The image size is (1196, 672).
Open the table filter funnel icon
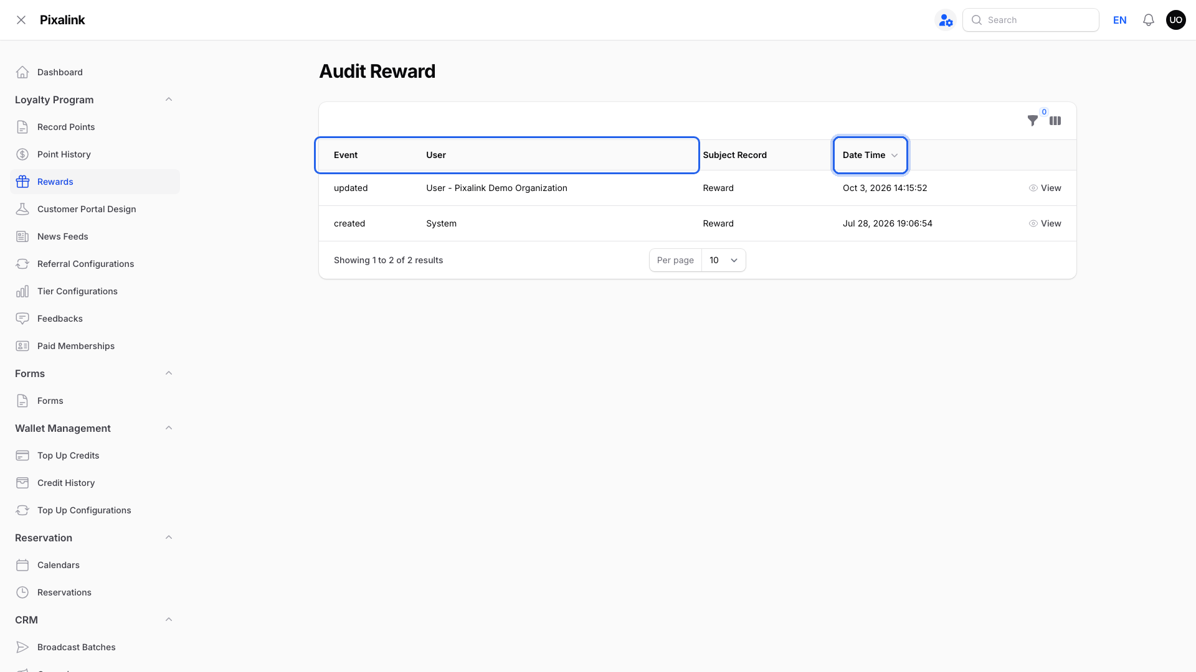[1033, 121]
